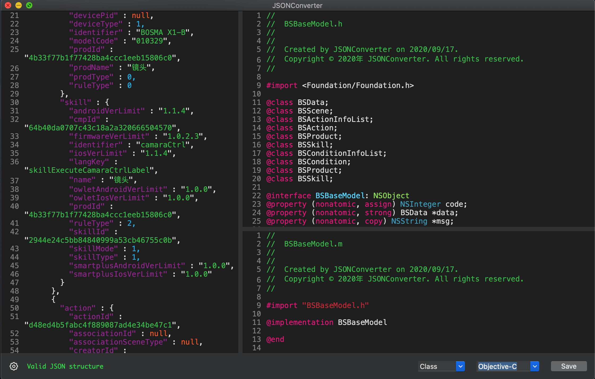
Task: Click the NSString *msg property line
Action: tap(360, 221)
